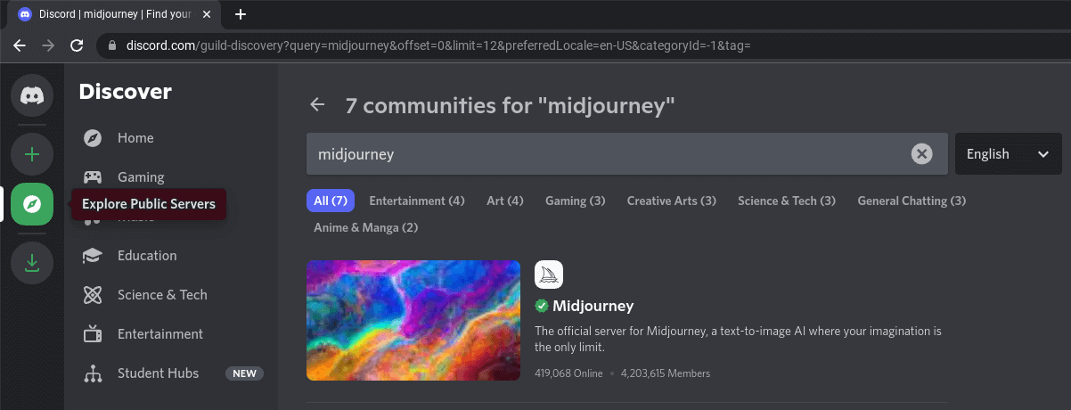Open the Midjourney colorful banner thumbnail
Viewport: 1071px width, 410px height.
tap(413, 321)
